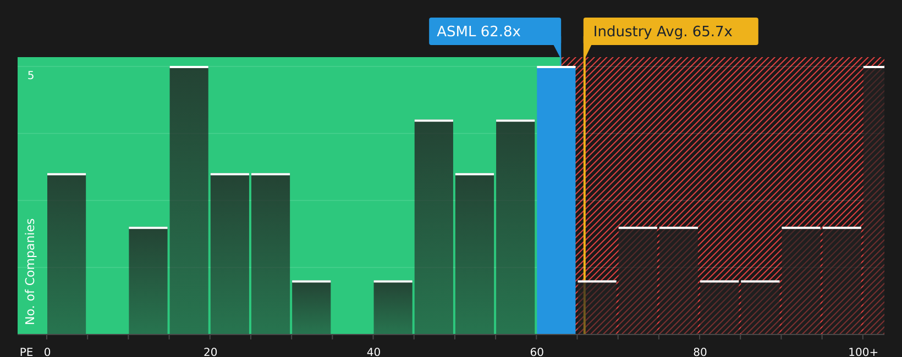902x357 pixels.
Task: Click the y-axis value 5
Action: click(x=31, y=76)
